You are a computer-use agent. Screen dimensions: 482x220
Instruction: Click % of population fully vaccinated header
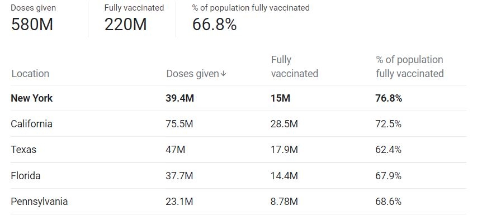[x=410, y=66]
